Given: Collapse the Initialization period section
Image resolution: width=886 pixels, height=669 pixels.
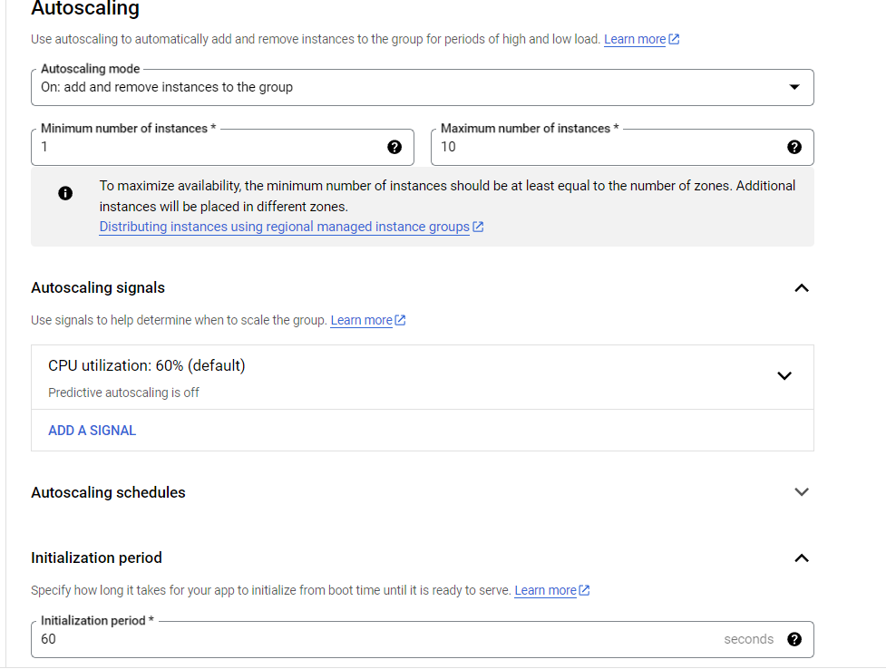Looking at the screenshot, I should (802, 558).
